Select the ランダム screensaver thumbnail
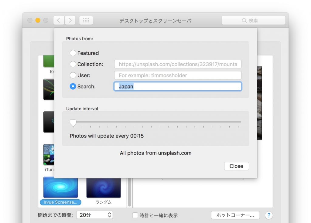Screen dimensions: 311x223 (104, 188)
